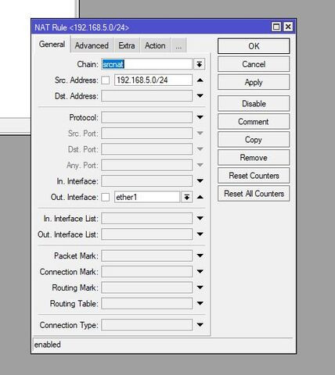
Task: Switch to the Extra tab
Action: (127, 45)
